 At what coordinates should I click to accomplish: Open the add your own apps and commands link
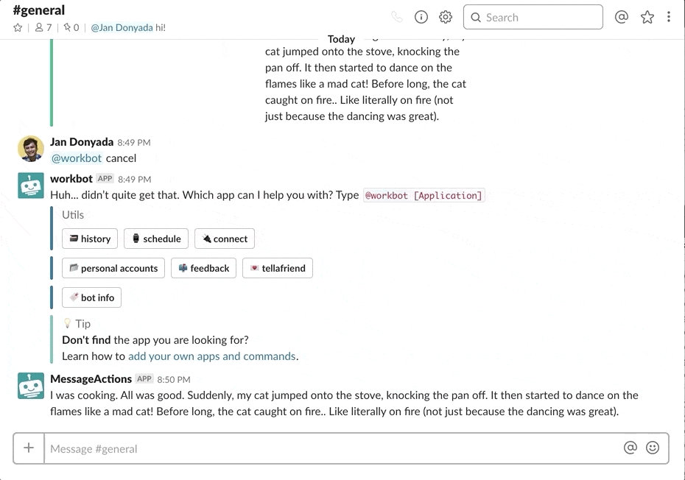(212, 356)
